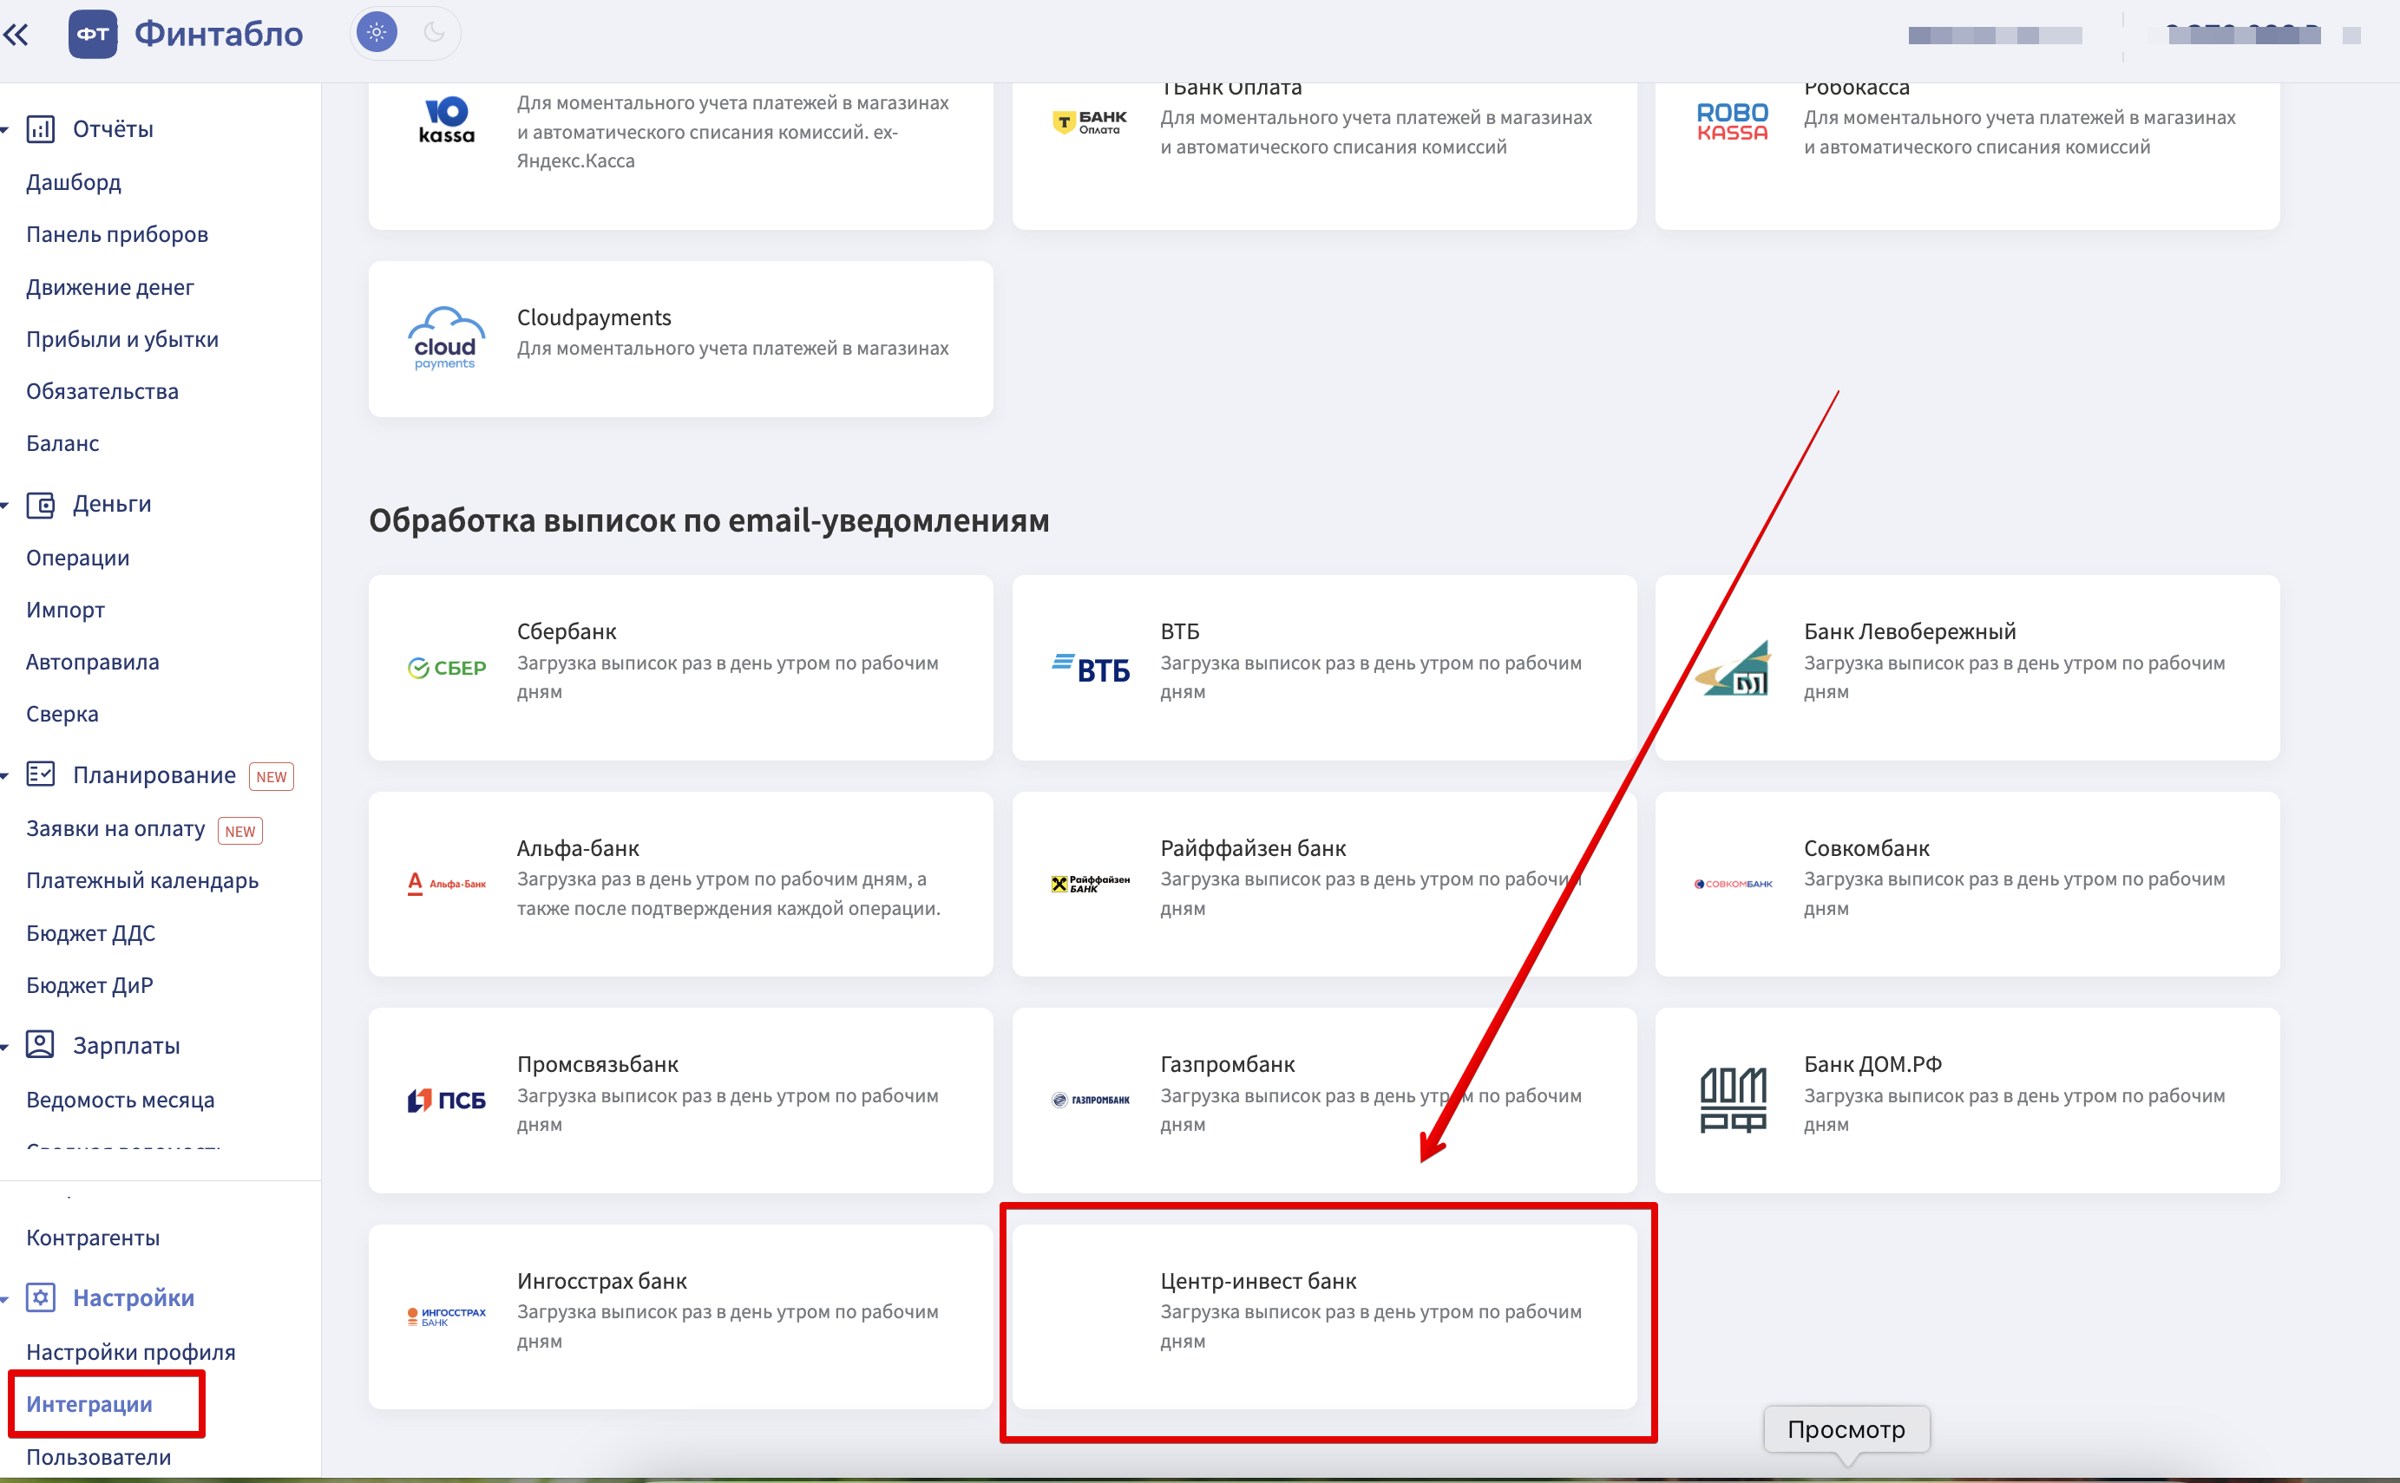Open Бюджет ДиР page
Viewport: 2400px width, 1483px height.
[x=89, y=984]
